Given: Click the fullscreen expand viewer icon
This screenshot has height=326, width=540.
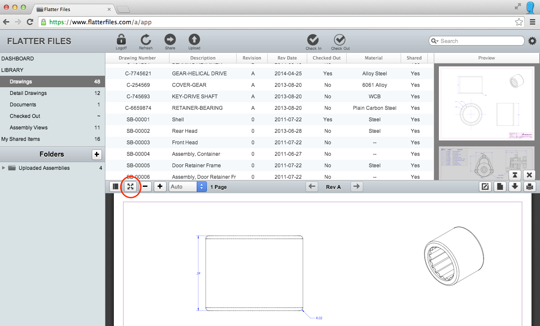Looking at the screenshot, I should click(130, 186).
